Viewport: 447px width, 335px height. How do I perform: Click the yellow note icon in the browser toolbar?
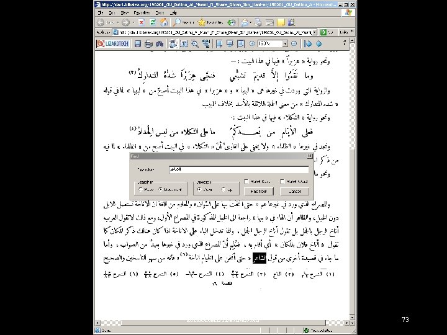point(281,22)
